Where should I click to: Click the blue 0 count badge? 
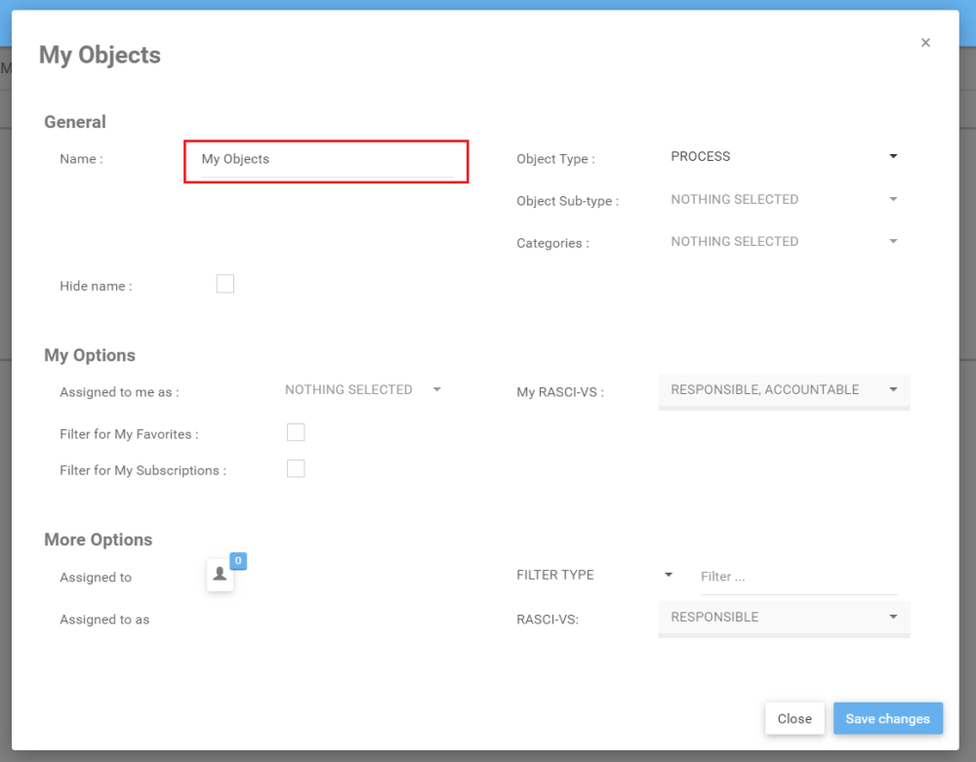(x=238, y=561)
